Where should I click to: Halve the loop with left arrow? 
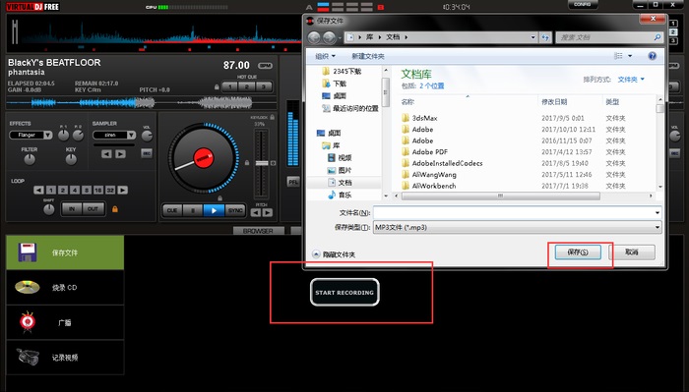pyautogui.click(x=38, y=190)
